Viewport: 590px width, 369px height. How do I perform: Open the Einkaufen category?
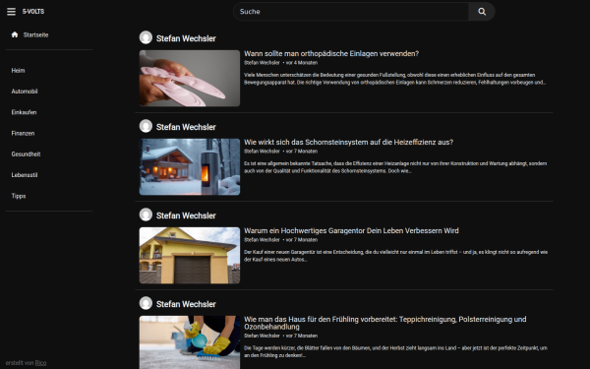pyautogui.click(x=24, y=112)
